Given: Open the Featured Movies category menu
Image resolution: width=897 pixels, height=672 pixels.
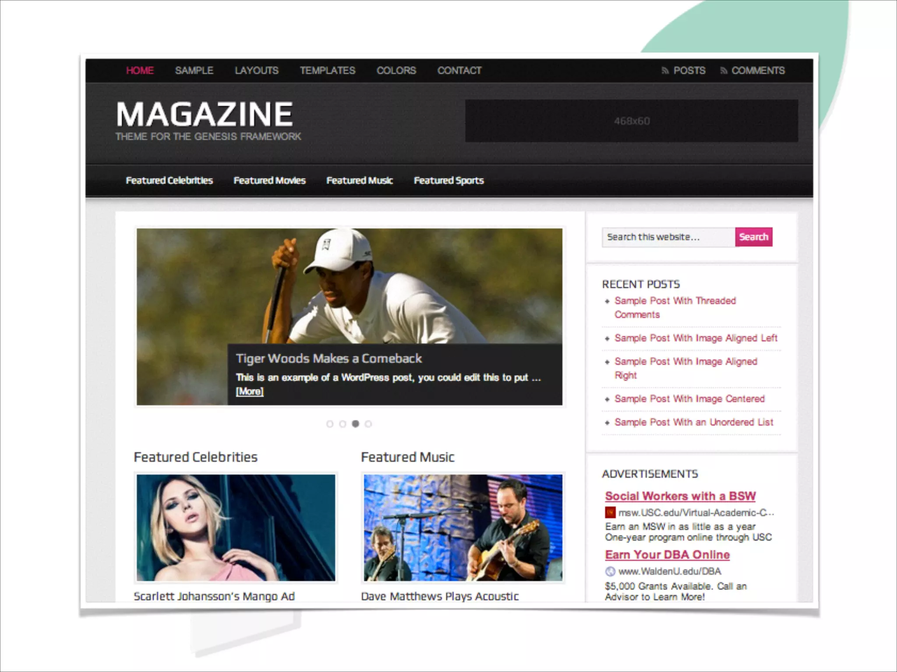Looking at the screenshot, I should [269, 181].
